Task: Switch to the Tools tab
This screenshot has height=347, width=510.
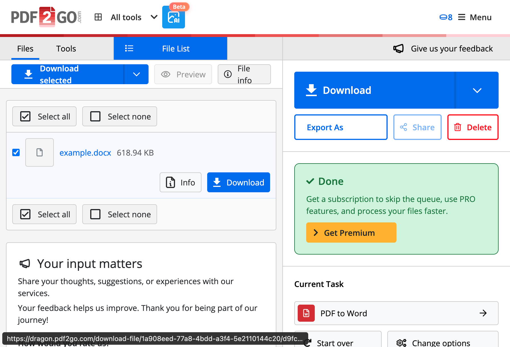Action: [x=66, y=49]
